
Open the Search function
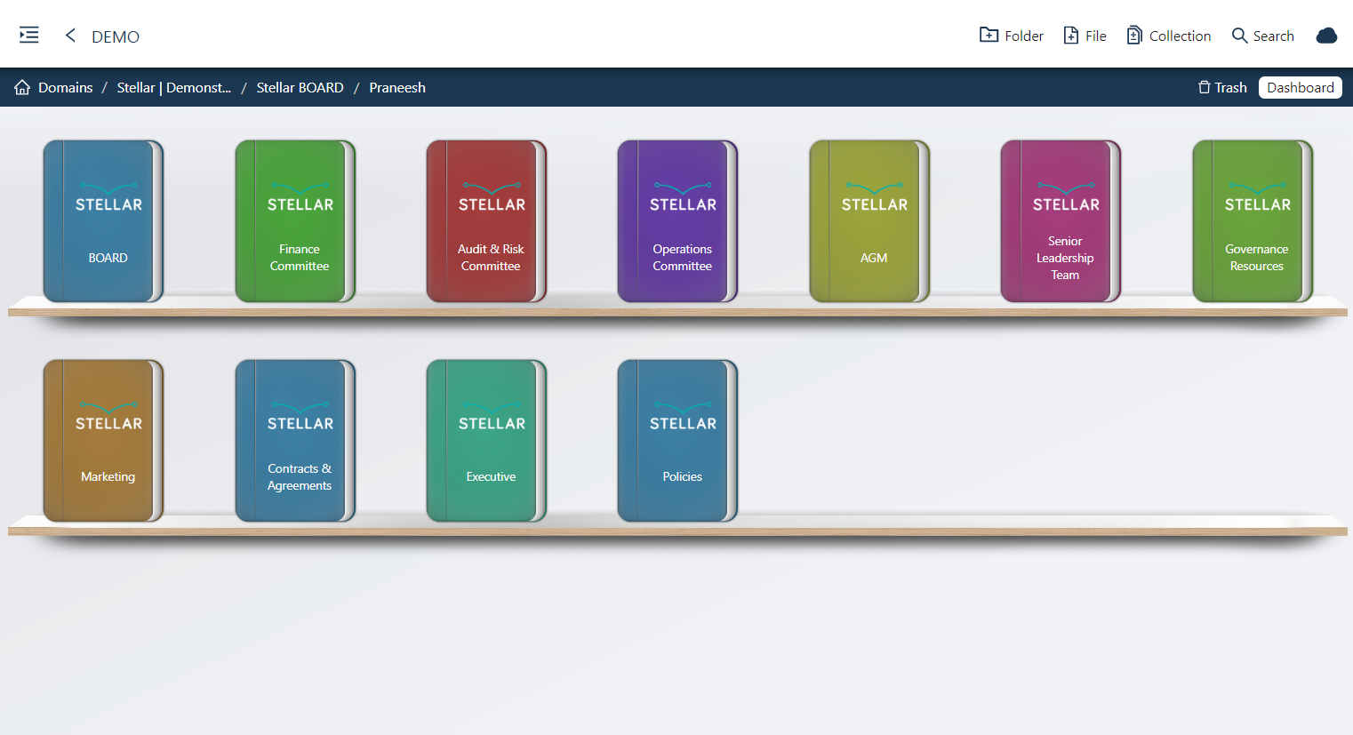pos(1262,36)
